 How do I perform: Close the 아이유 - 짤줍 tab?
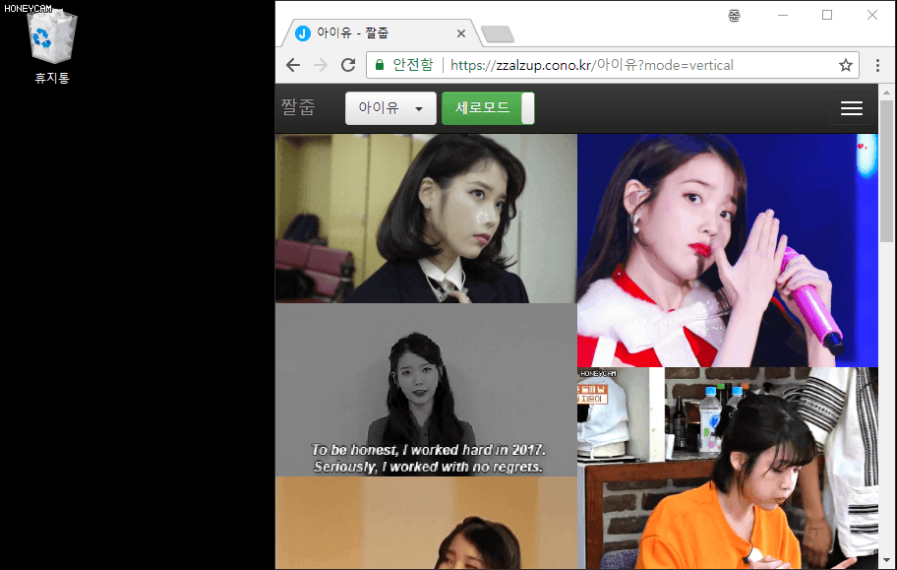pos(461,33)
